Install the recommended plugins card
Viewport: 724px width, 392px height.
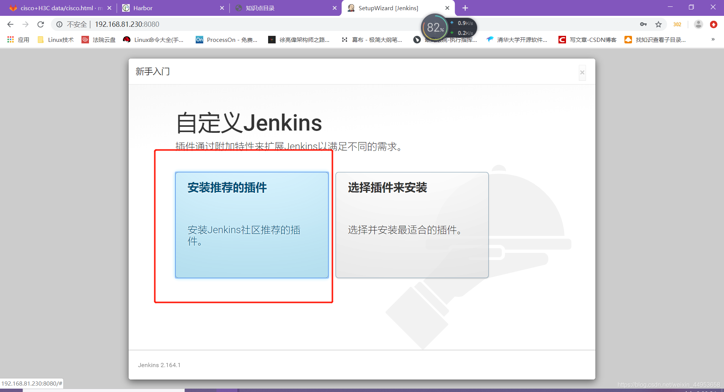(252, 225)
